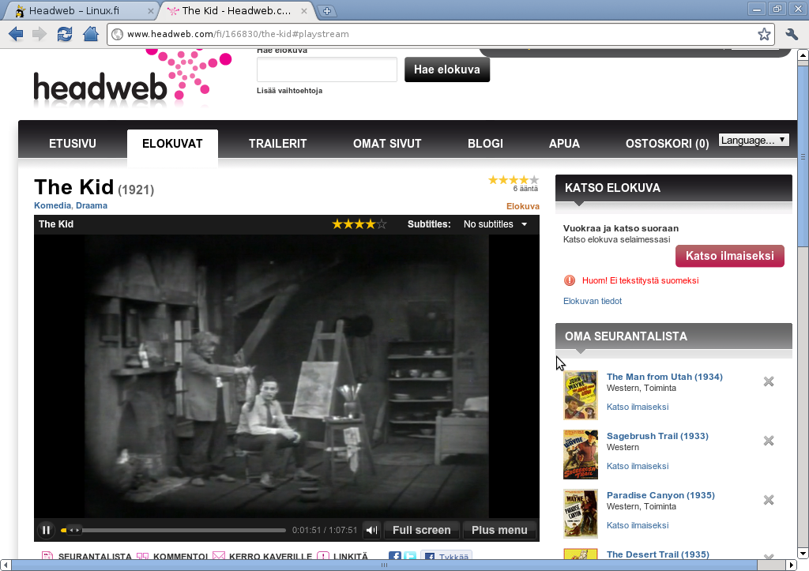Go to the browser home page icon
Screen dimensions: 809x571
[91, 34]
